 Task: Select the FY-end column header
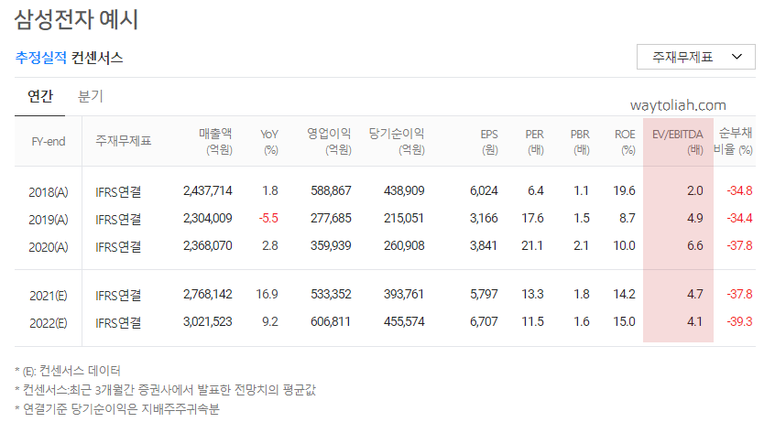[49, 142]
